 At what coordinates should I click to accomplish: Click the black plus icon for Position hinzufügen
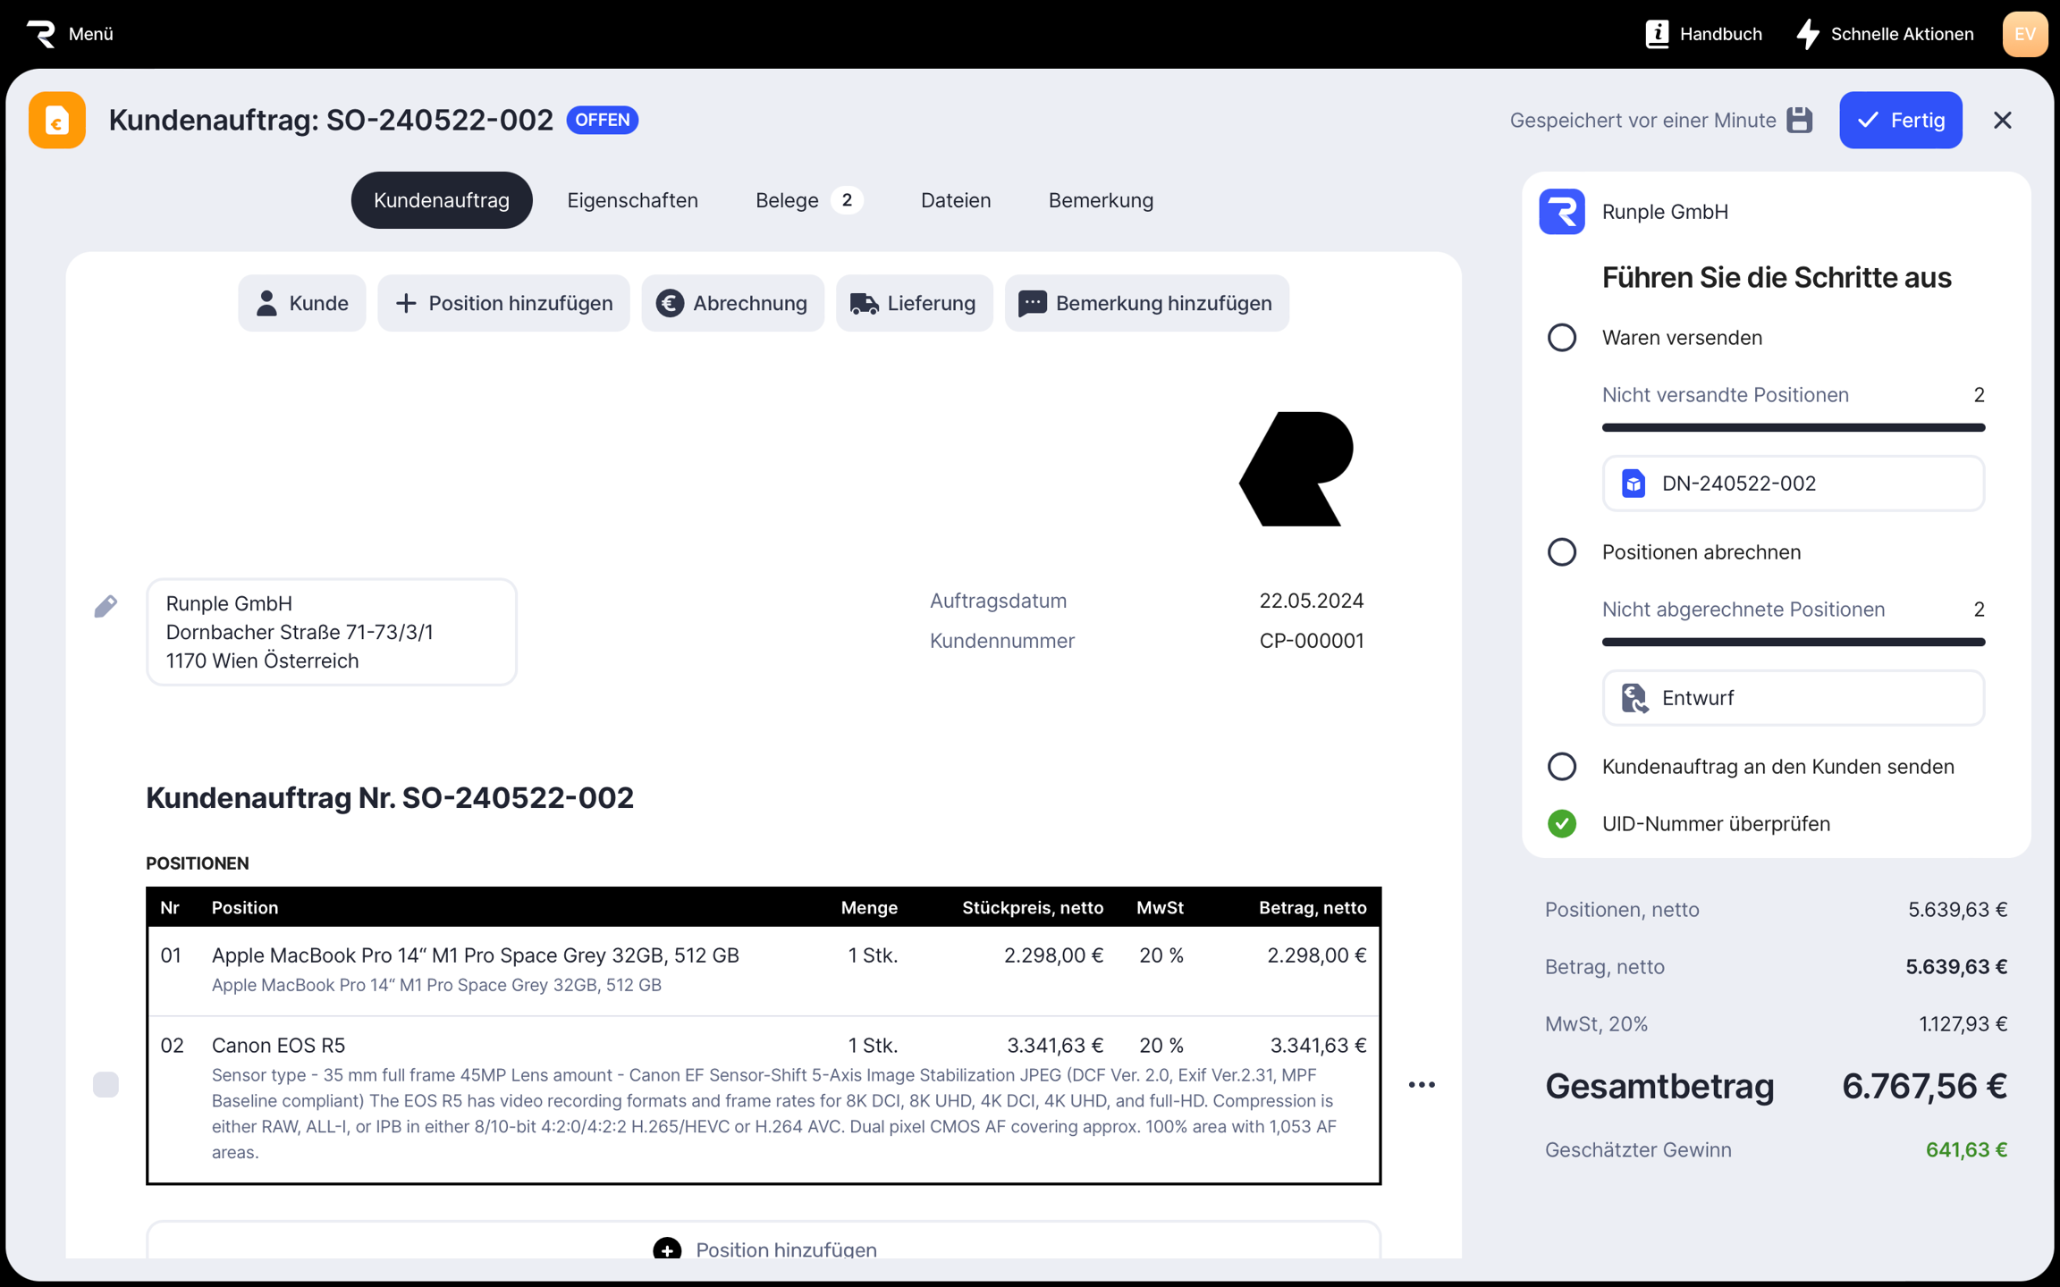(x=667, y=1249)
